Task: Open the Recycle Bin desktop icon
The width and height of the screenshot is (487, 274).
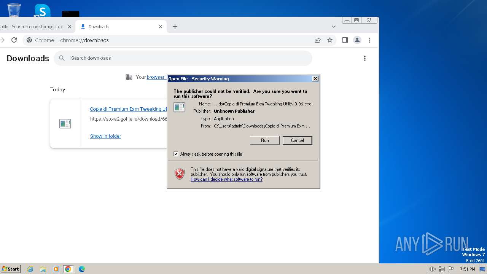Action: pyautogui.click(x=14, y=10)
